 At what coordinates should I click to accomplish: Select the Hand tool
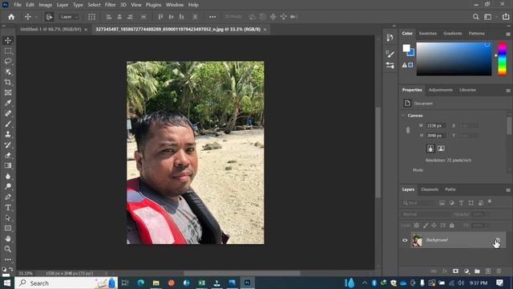coord(8,238)
